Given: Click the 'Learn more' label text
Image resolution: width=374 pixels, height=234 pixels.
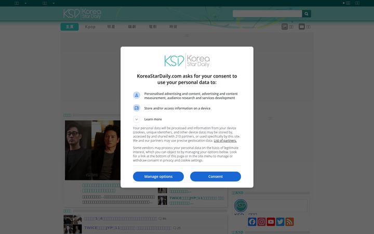Looking at the screenshot, I should 153,119.
